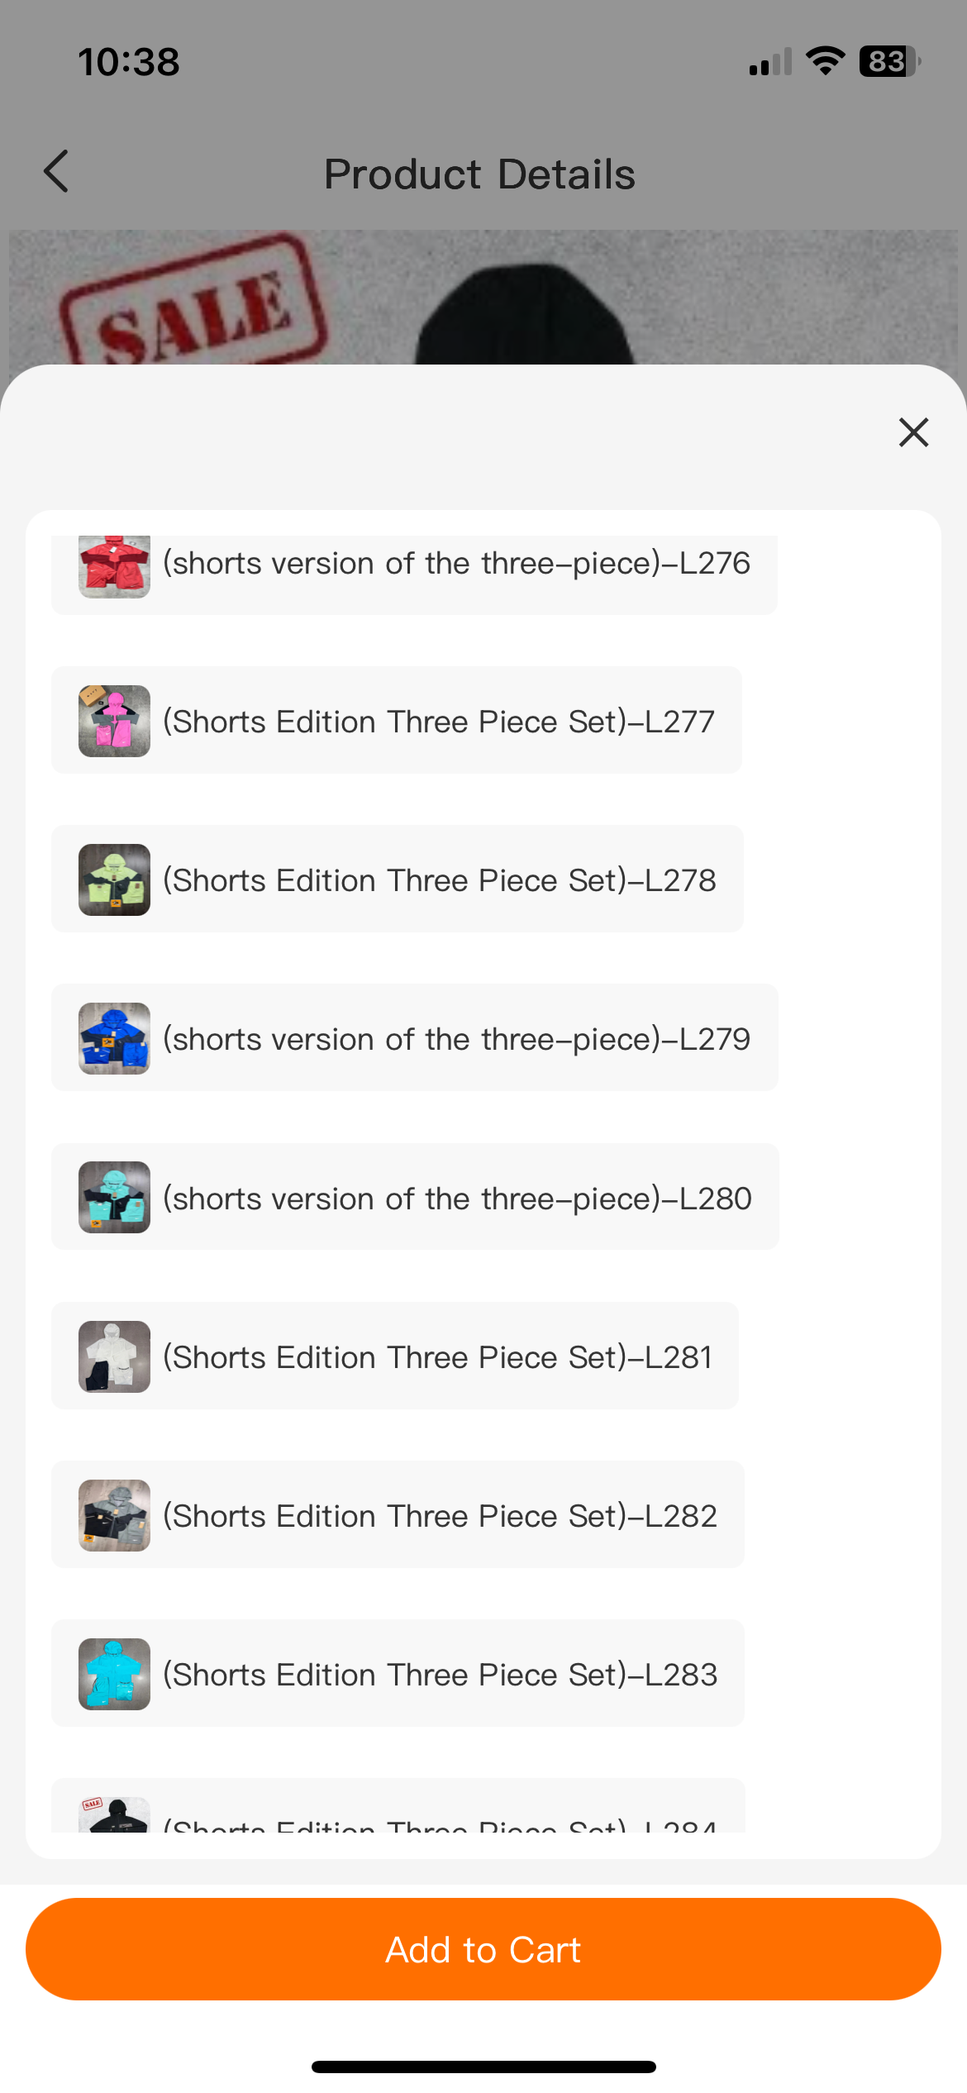Choose the L283 Shorts Edition set
967x2093 pixels.
pyautogui.click(x=440, y=1674)
